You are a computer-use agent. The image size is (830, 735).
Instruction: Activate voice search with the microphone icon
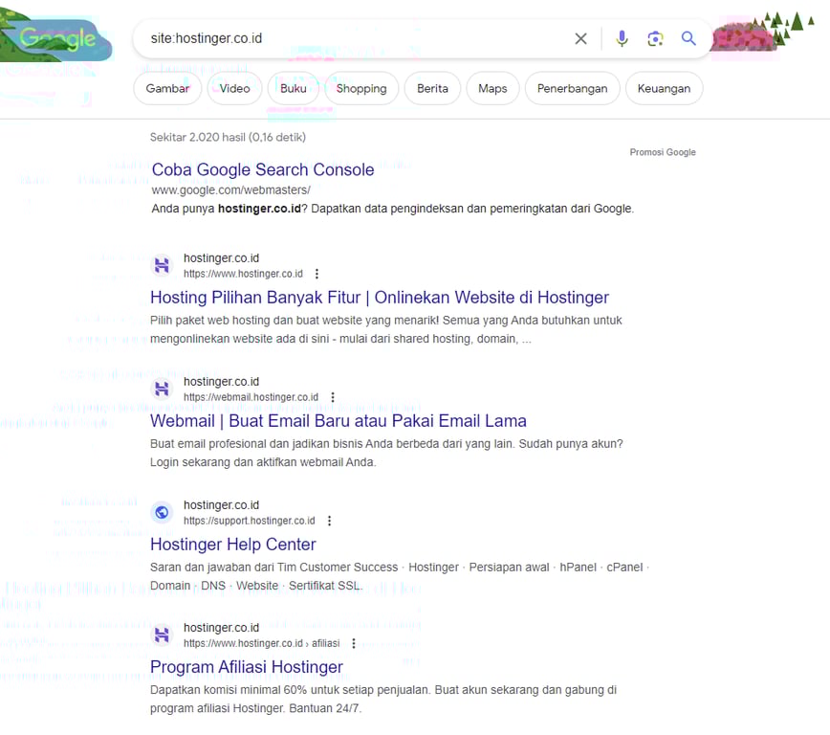pos(622,39)
